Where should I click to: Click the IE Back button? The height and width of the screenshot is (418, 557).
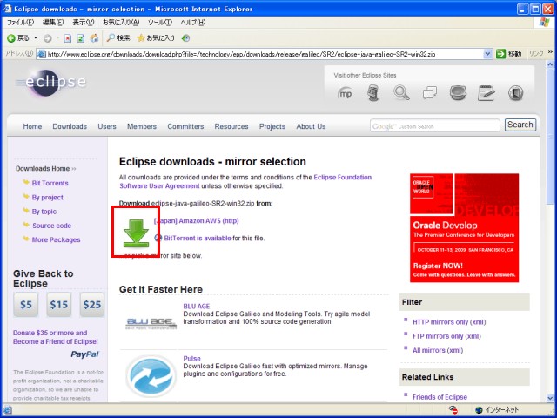coord(18,38)
